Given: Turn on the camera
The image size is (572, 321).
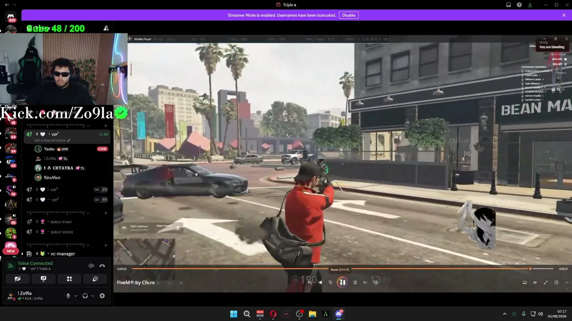Looking at the screenshot, I should [x=18, y=279].
